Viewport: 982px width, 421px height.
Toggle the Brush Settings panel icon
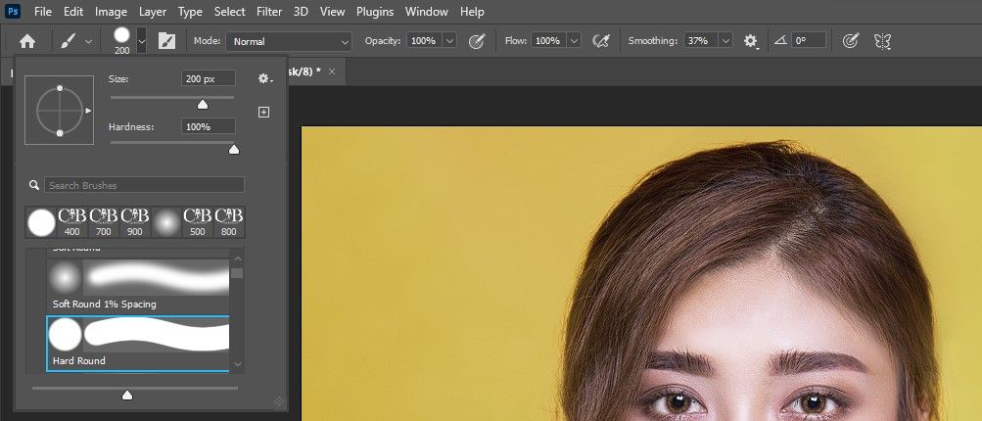click(166, 41)
